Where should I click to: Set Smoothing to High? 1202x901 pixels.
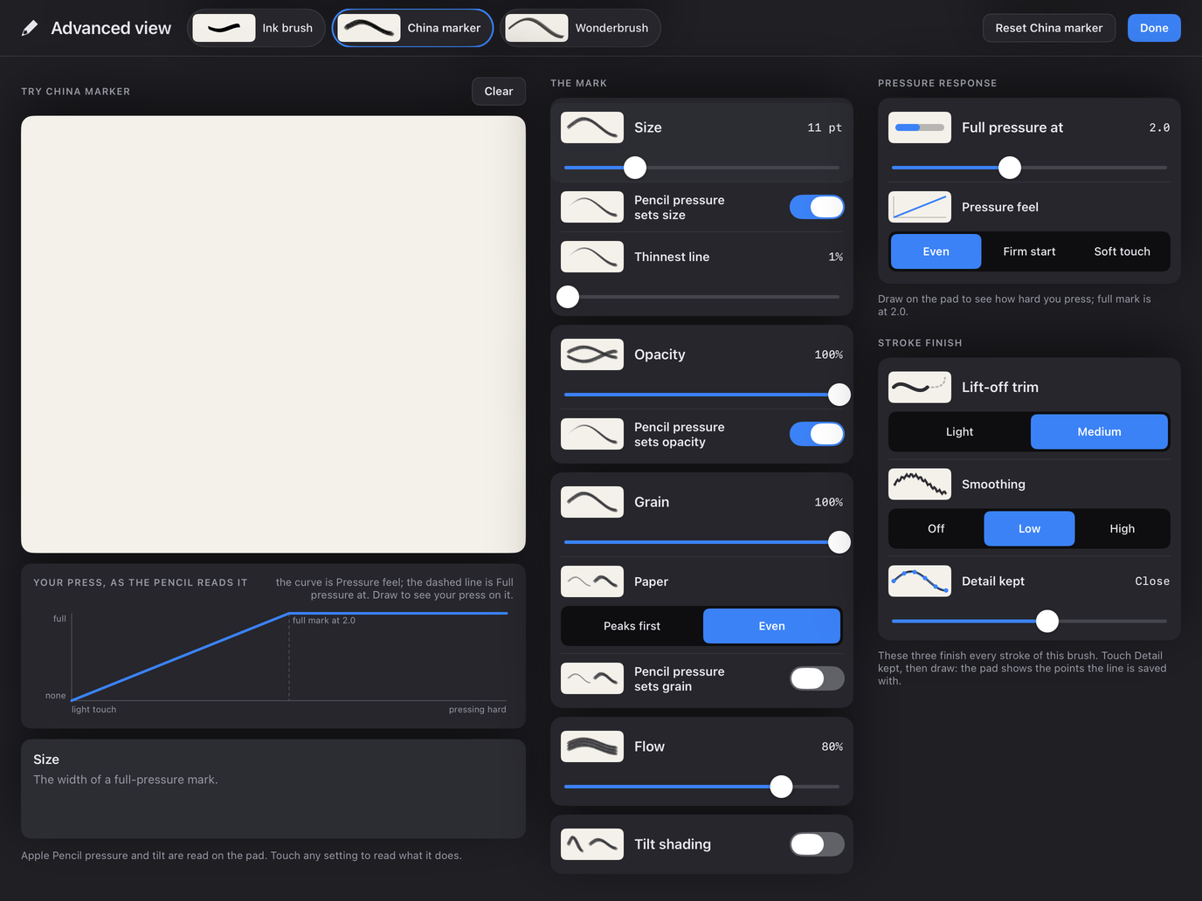pyautogui.click(x=1122, y=528)
